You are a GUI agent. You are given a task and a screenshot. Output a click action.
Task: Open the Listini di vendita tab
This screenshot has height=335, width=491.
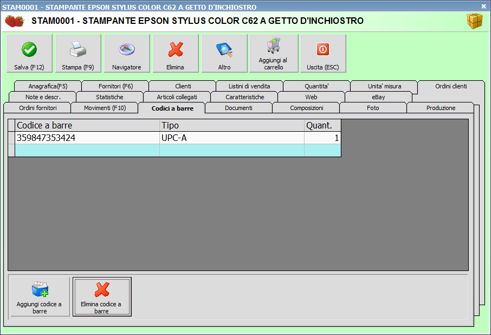coord(249,86)
